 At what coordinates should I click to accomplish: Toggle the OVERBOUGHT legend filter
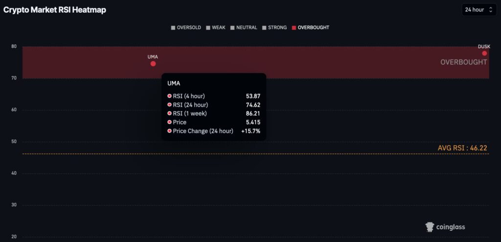coord(310,28)
